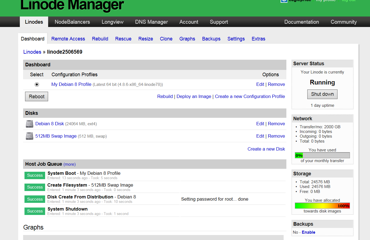
Task: Click the 'Setting password for root... done' message
Action: tap(215, 199)
